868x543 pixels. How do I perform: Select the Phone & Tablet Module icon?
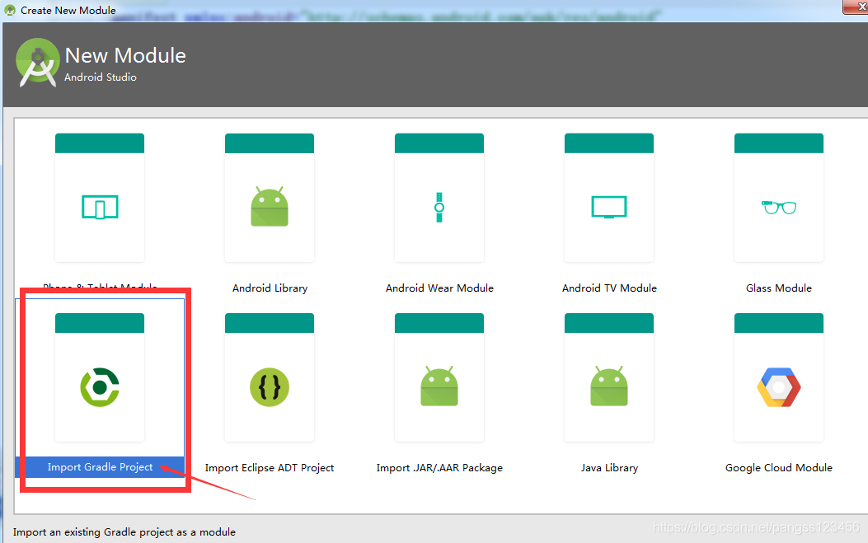pyautogui.click(x=100, y=207)
